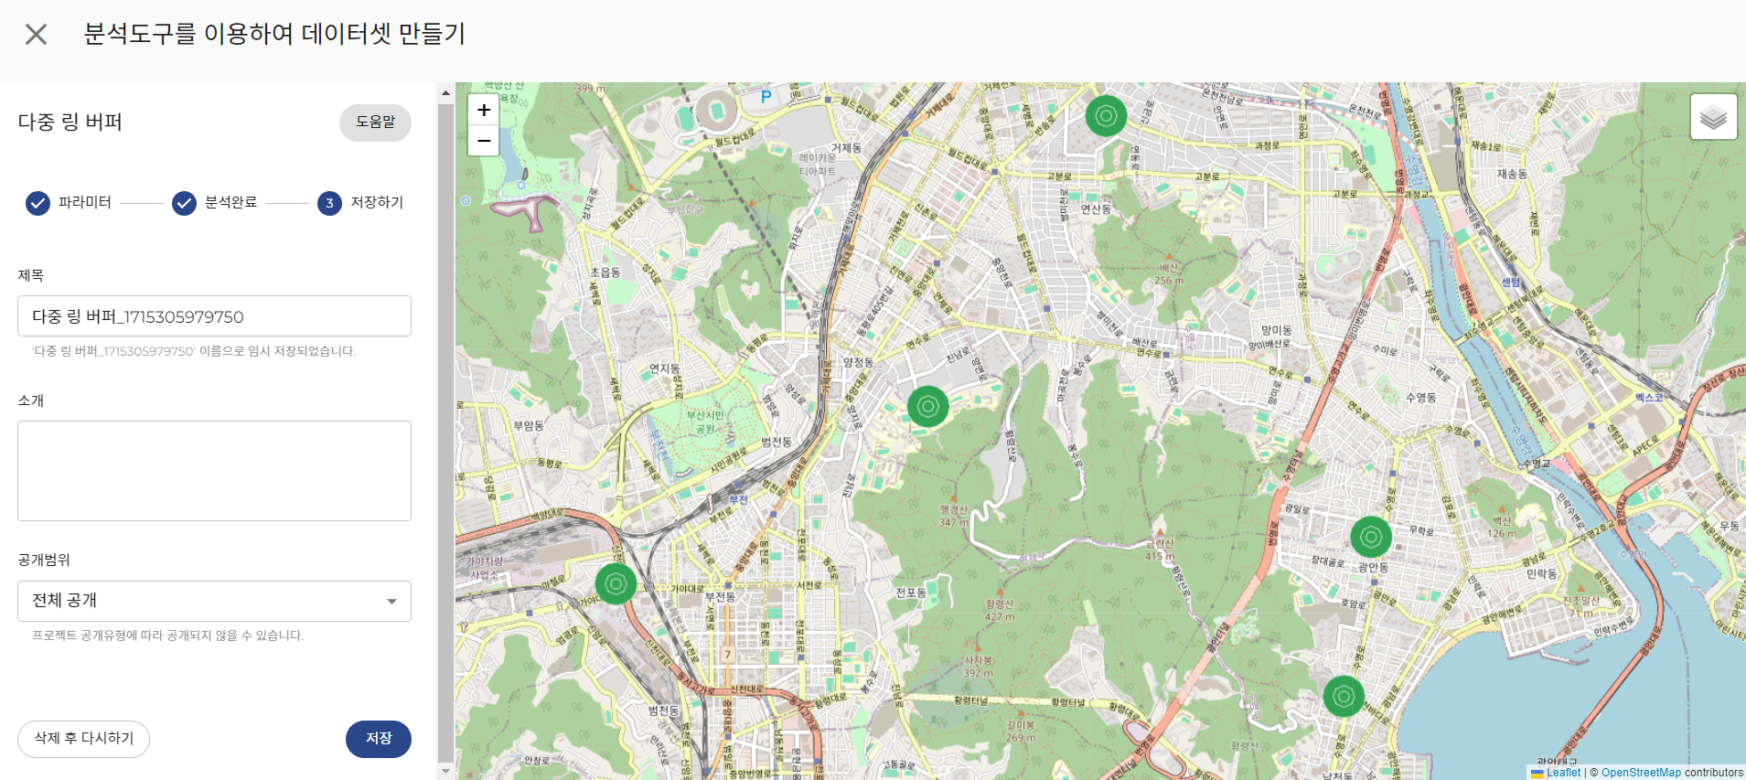
Task: Click the green ring marker near Gwangan-dong
Action: coord(1370,537)
